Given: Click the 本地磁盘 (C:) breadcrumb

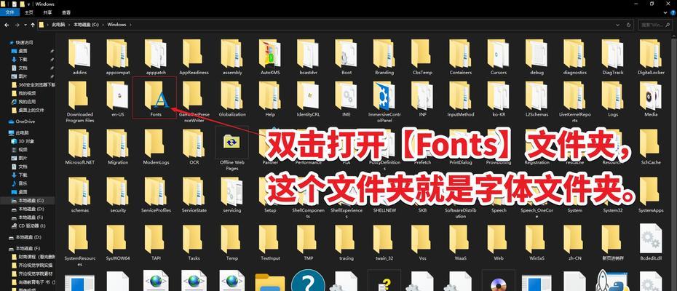Looking at the screenshot, I should pos(86,25).
